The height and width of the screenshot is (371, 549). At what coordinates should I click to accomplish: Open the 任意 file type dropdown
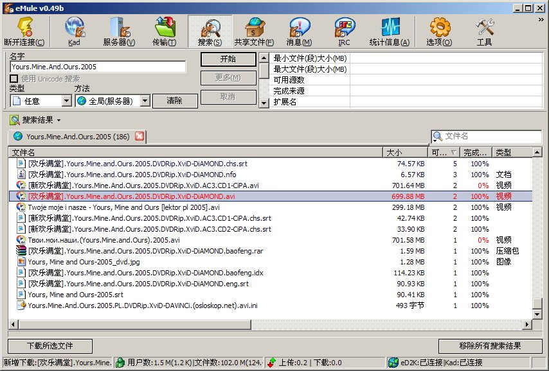40,100
